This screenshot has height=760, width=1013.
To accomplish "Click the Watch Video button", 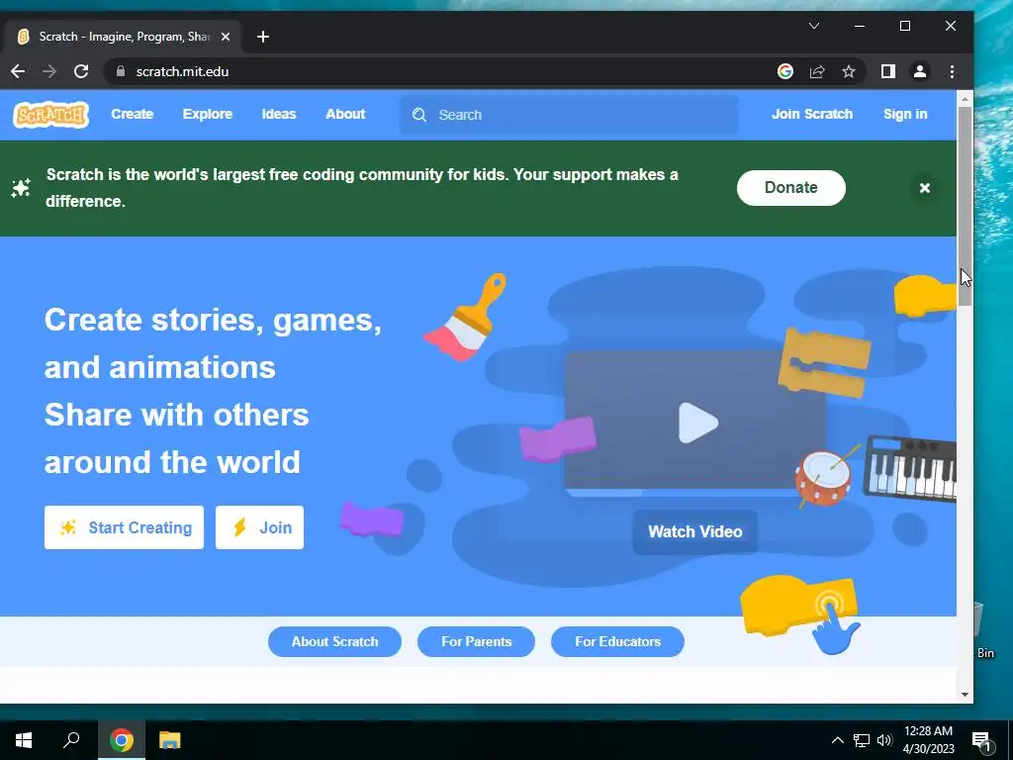I will 695,531.
